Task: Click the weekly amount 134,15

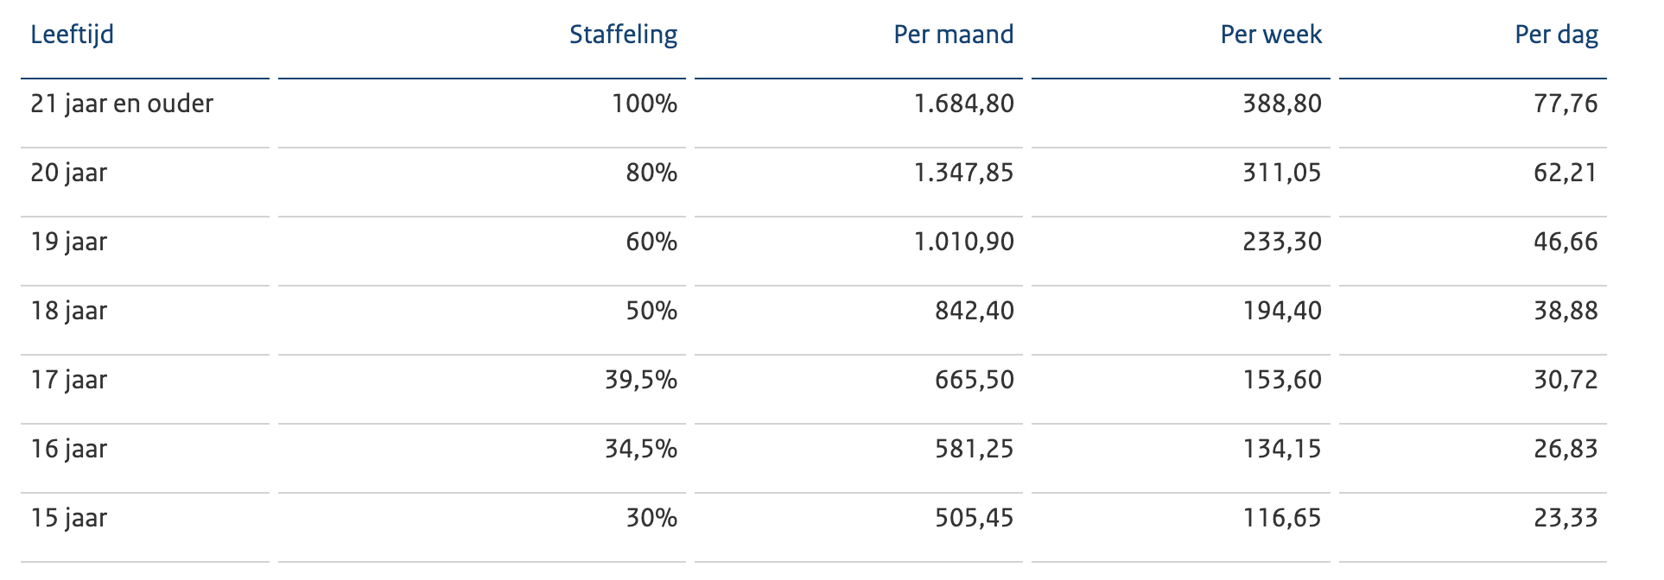Action: click(1282, 449)
